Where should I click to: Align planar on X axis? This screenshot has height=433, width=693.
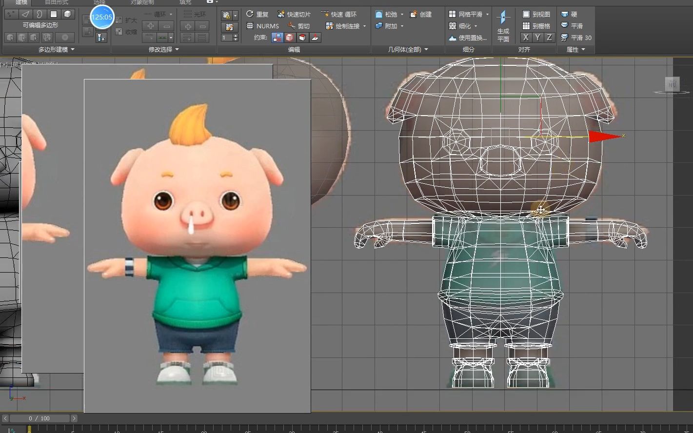[x=525, y=38]
